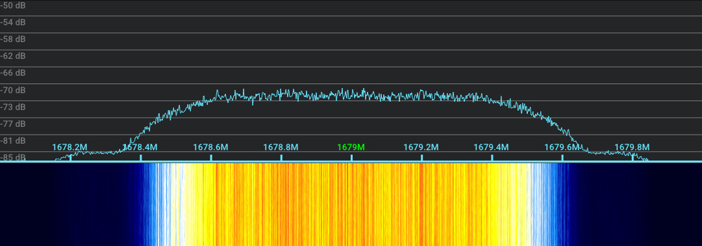Click the -73 dB scale label
This screenshot has height=246, width=702.
[x=13, y=107]
